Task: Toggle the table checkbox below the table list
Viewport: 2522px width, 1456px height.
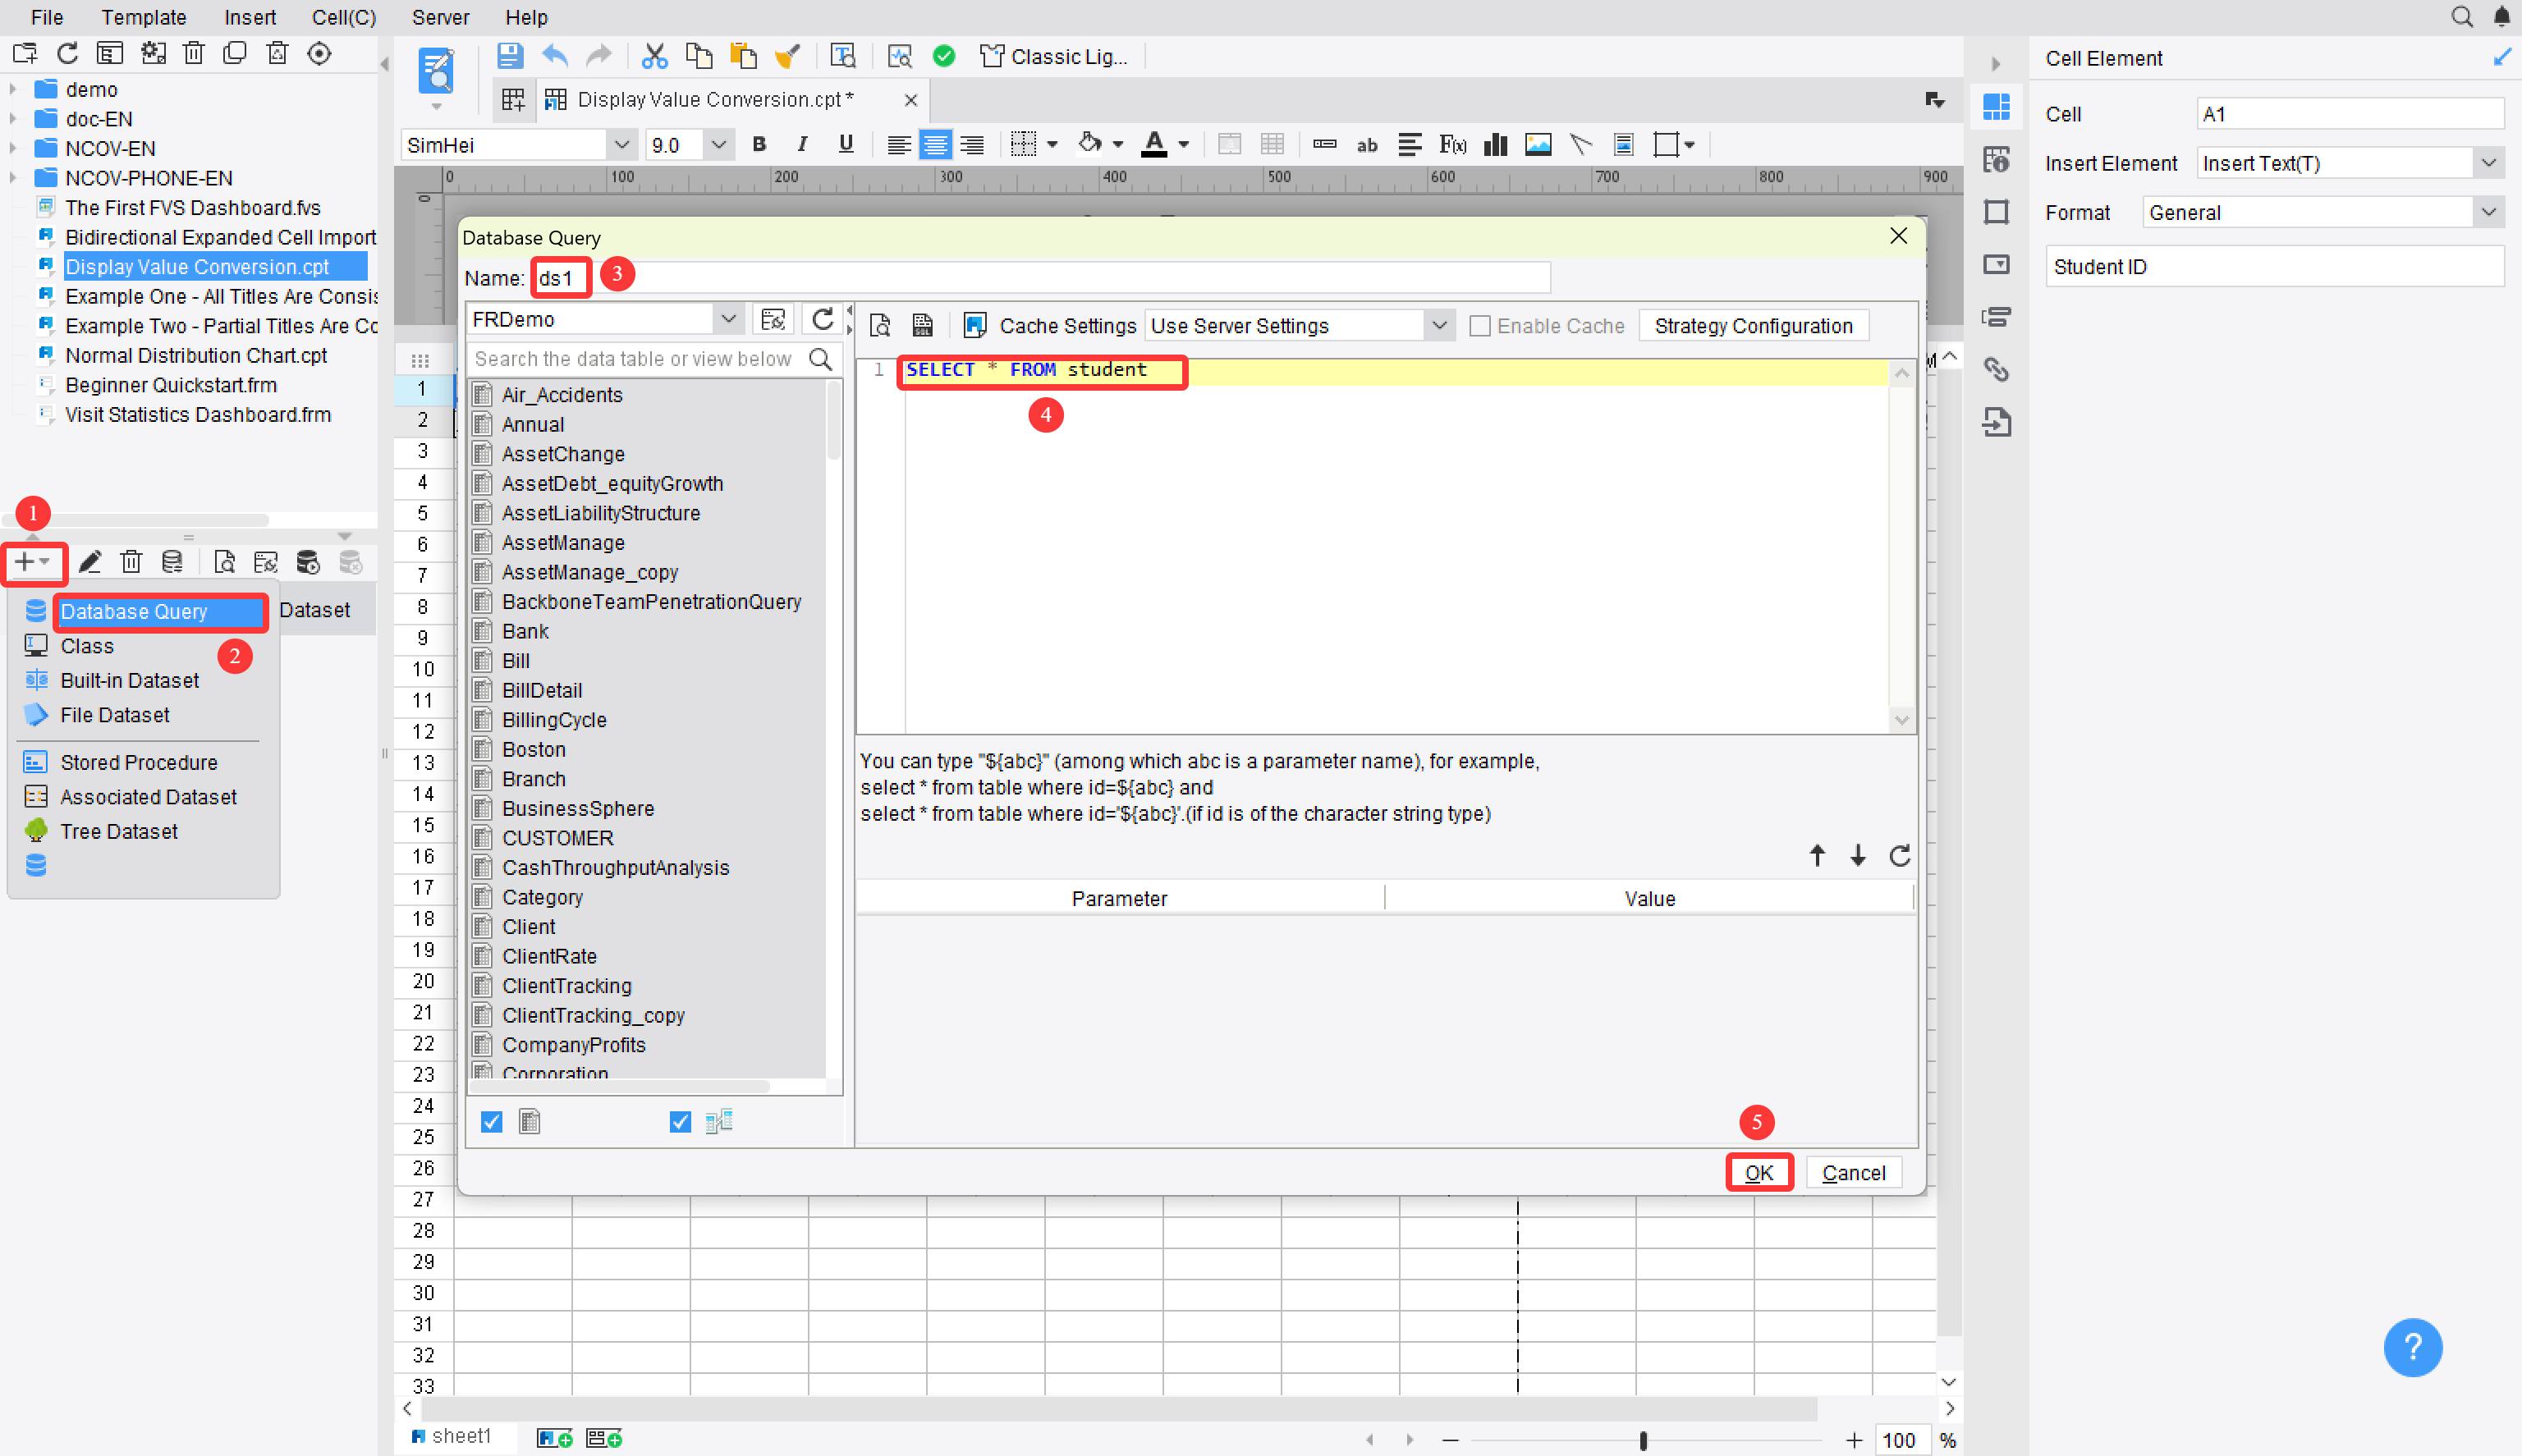Action: [x=491, y=1122]
